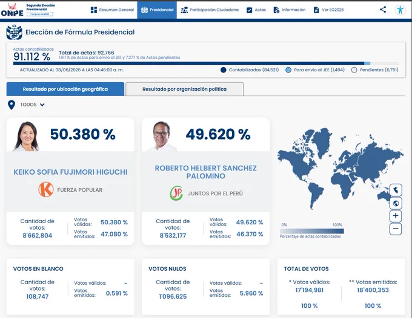Image resolution: width=412 pixels, height=318 pixels.
Task: Click Fujimori's vote count 8'662,804
Action: coord(38,235)
